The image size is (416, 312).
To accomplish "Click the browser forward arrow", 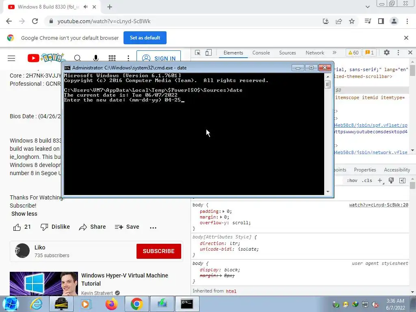I will pos(22,21).
